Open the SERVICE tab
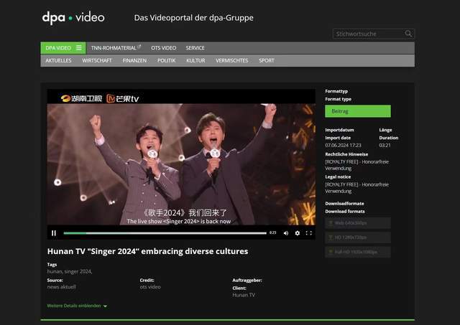The height and width of the screenshot is (325, 460). pos(195,48)
